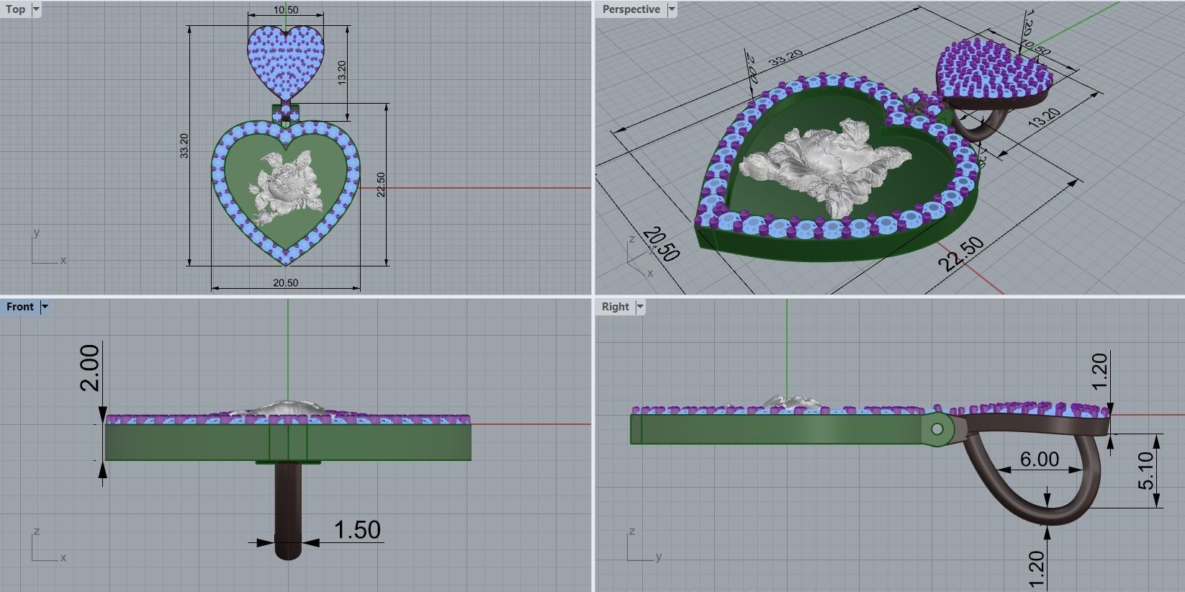Select the 2.00 thickness dimension in Front view
Screen dimensions: 1185x592
point(90,367)
